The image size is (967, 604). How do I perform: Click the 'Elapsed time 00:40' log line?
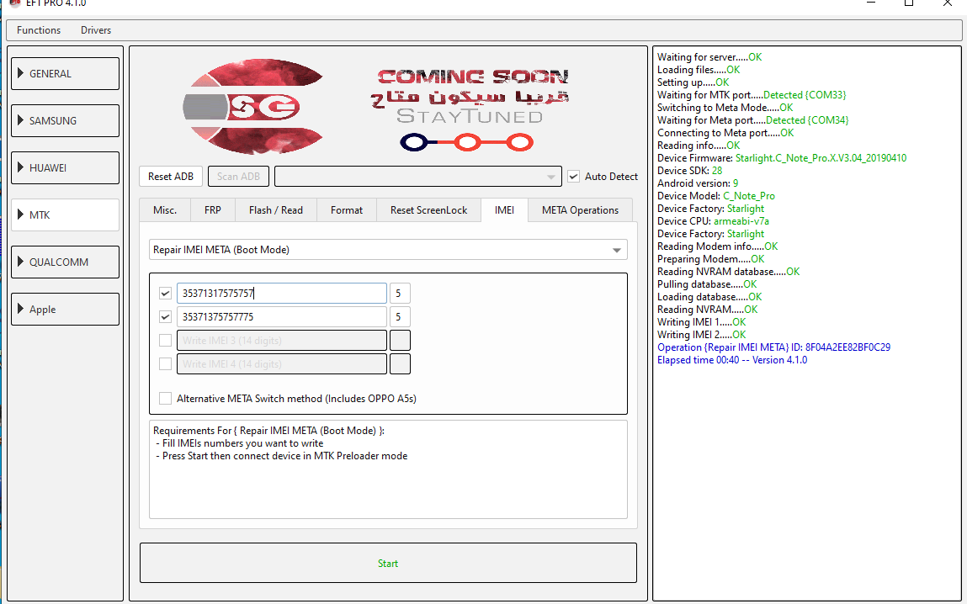pyautogui.click(x=732, y=360)
